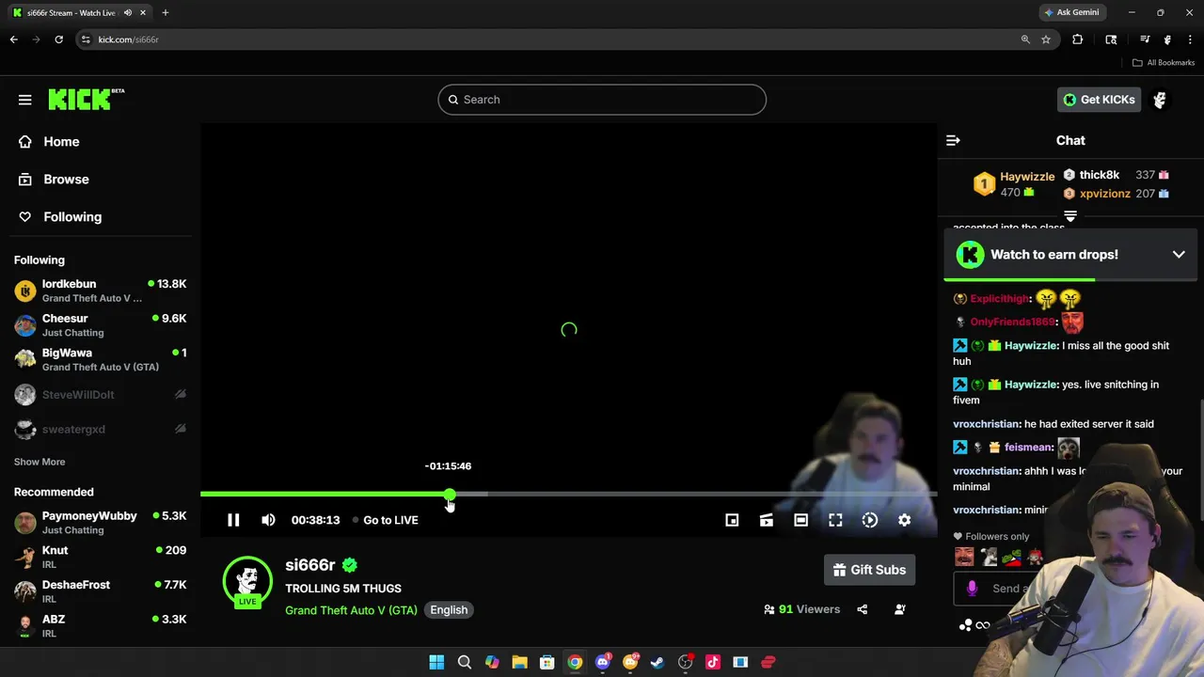This screenshot has width=1204, height=677.
Task: Bookmark this page with star icon
Action: (1046, 39)
